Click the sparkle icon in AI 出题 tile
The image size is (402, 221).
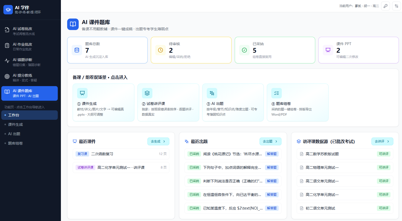212,93
